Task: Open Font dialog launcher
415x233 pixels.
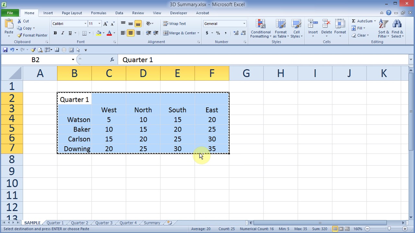Action: coord(114,42)
